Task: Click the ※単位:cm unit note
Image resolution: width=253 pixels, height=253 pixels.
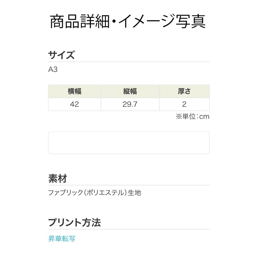Action: click(193, 117)
